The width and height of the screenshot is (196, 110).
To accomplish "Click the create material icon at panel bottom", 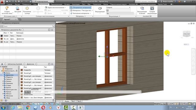I will click(2, 101).
